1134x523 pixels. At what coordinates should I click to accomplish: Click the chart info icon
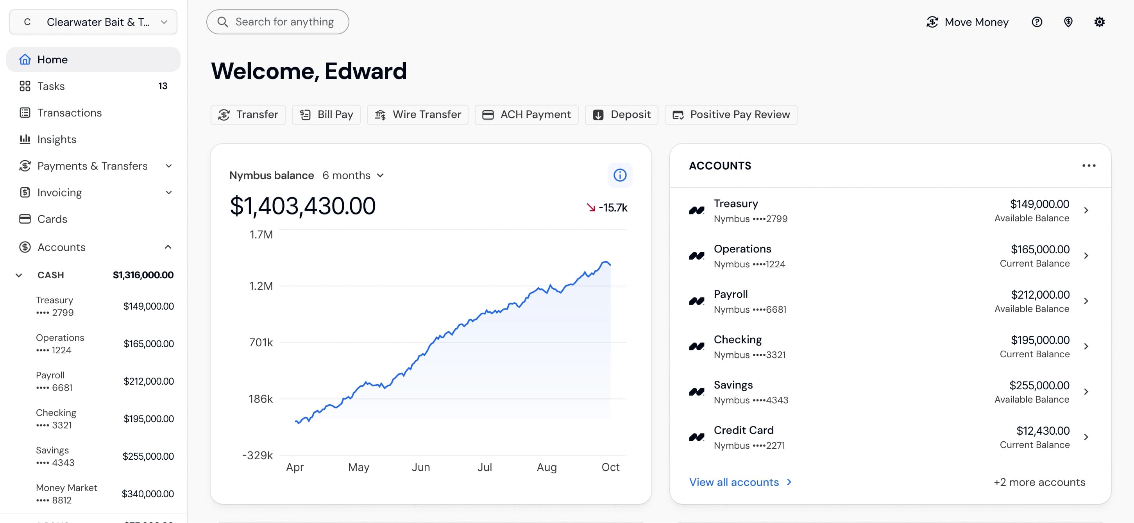620,175
